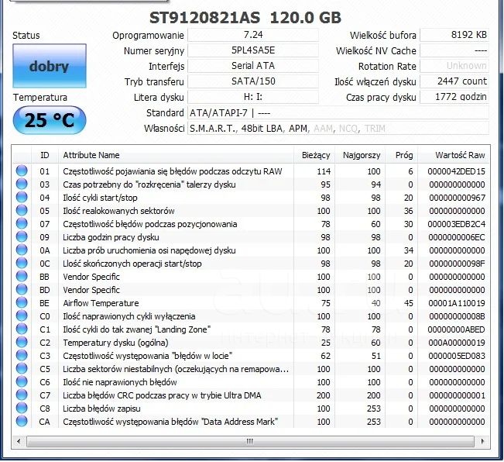Select 'Ilość nie naprawionych błędów' attribute name
This screenshot has height=462, width=504.
click(x=120, y=382)
